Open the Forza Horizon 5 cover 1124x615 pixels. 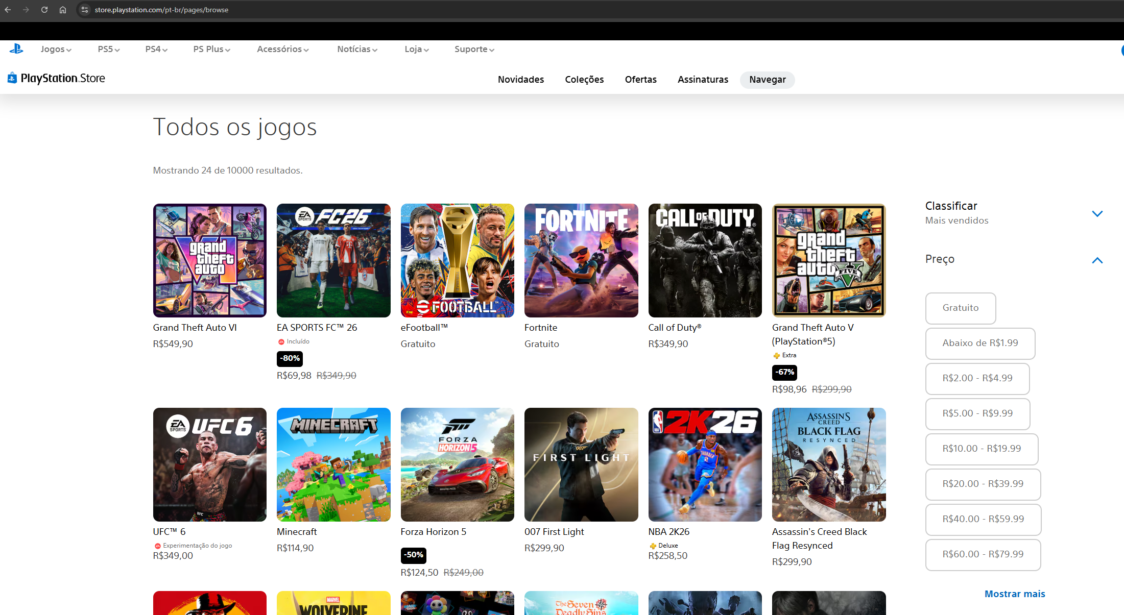tap(458, 464)
